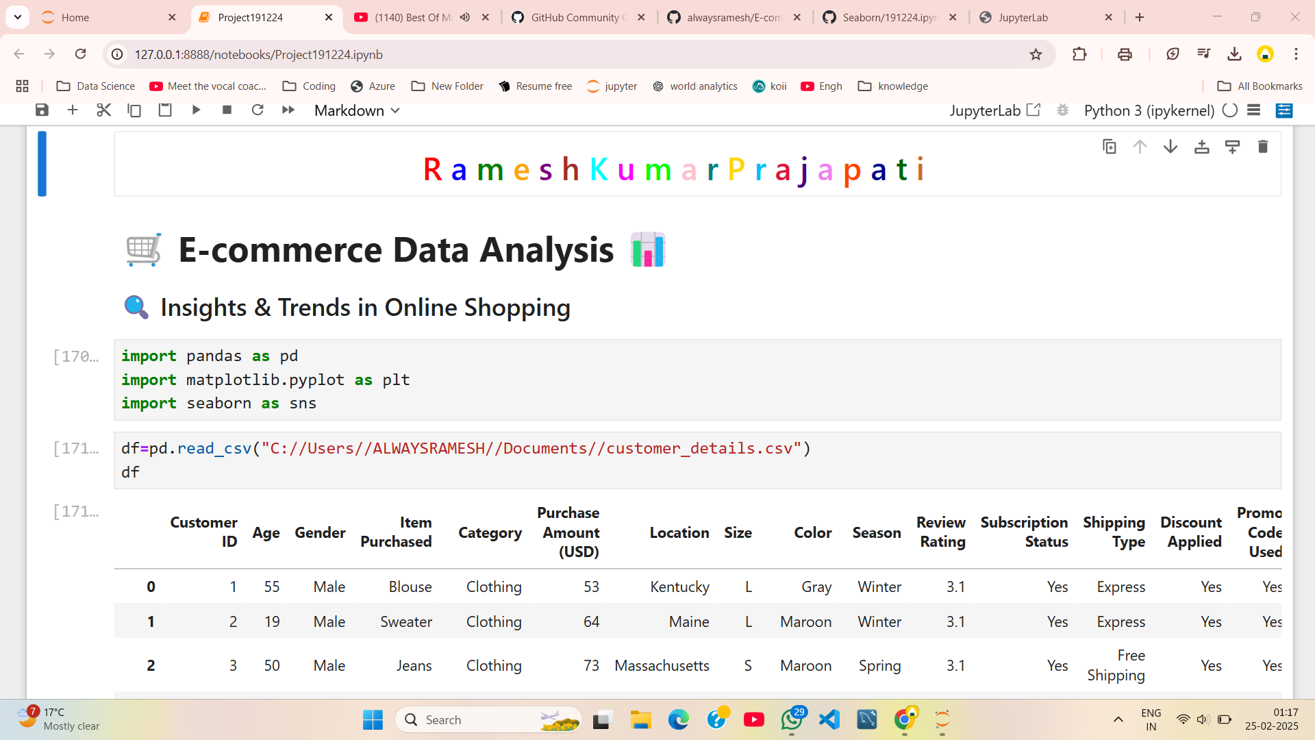Open the volume control in system tray
Screen dimensions: 1315x740
pyautogui.click(x=1204, y=719)
